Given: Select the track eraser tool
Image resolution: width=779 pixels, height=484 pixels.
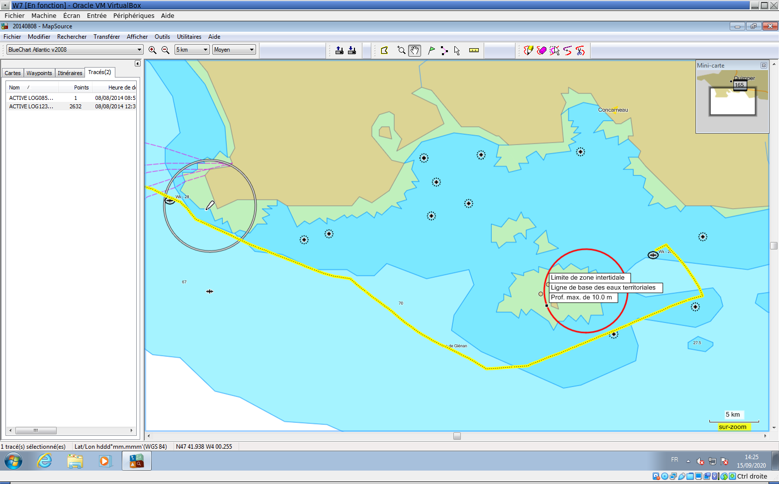Looking at the screenshot, I should 541,50.
